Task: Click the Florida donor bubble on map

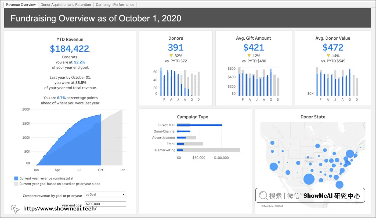Action: pyautogui.click(x=339, y=185)
